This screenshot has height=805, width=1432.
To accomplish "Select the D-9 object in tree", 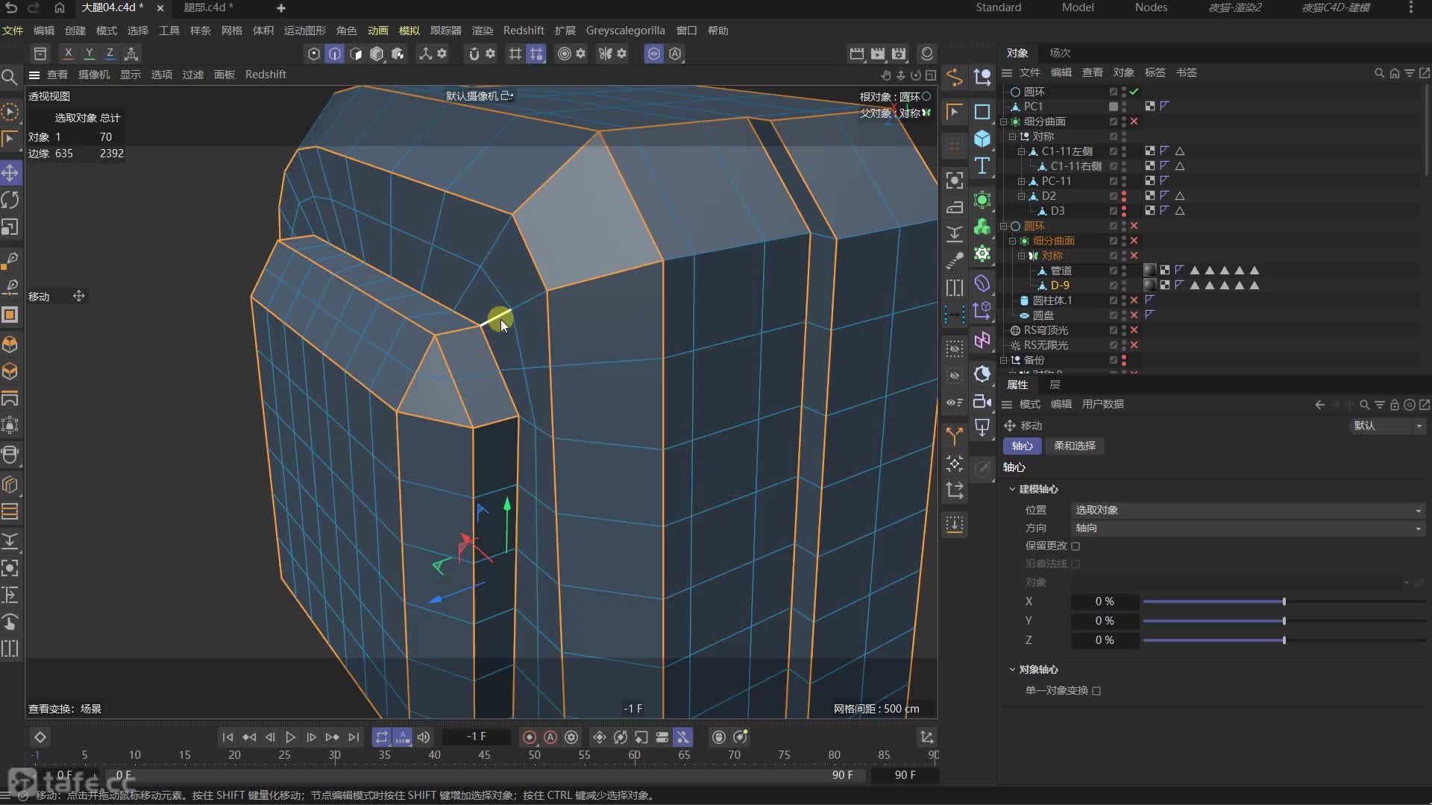I will (x=1059, y=285).
